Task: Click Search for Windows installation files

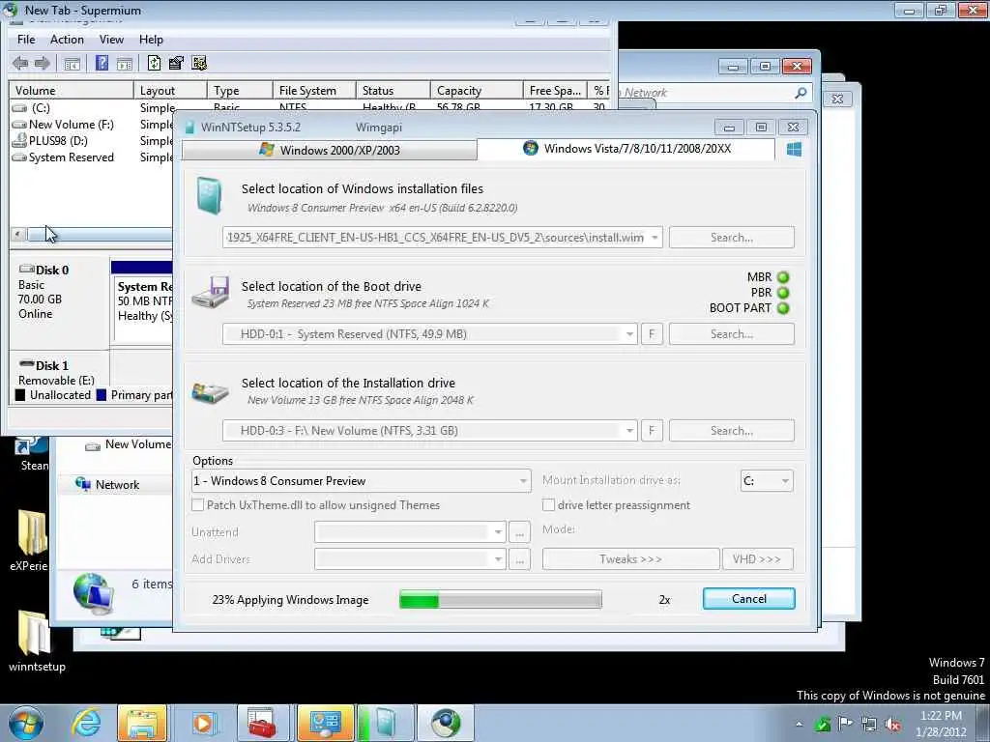Action: 732,238
